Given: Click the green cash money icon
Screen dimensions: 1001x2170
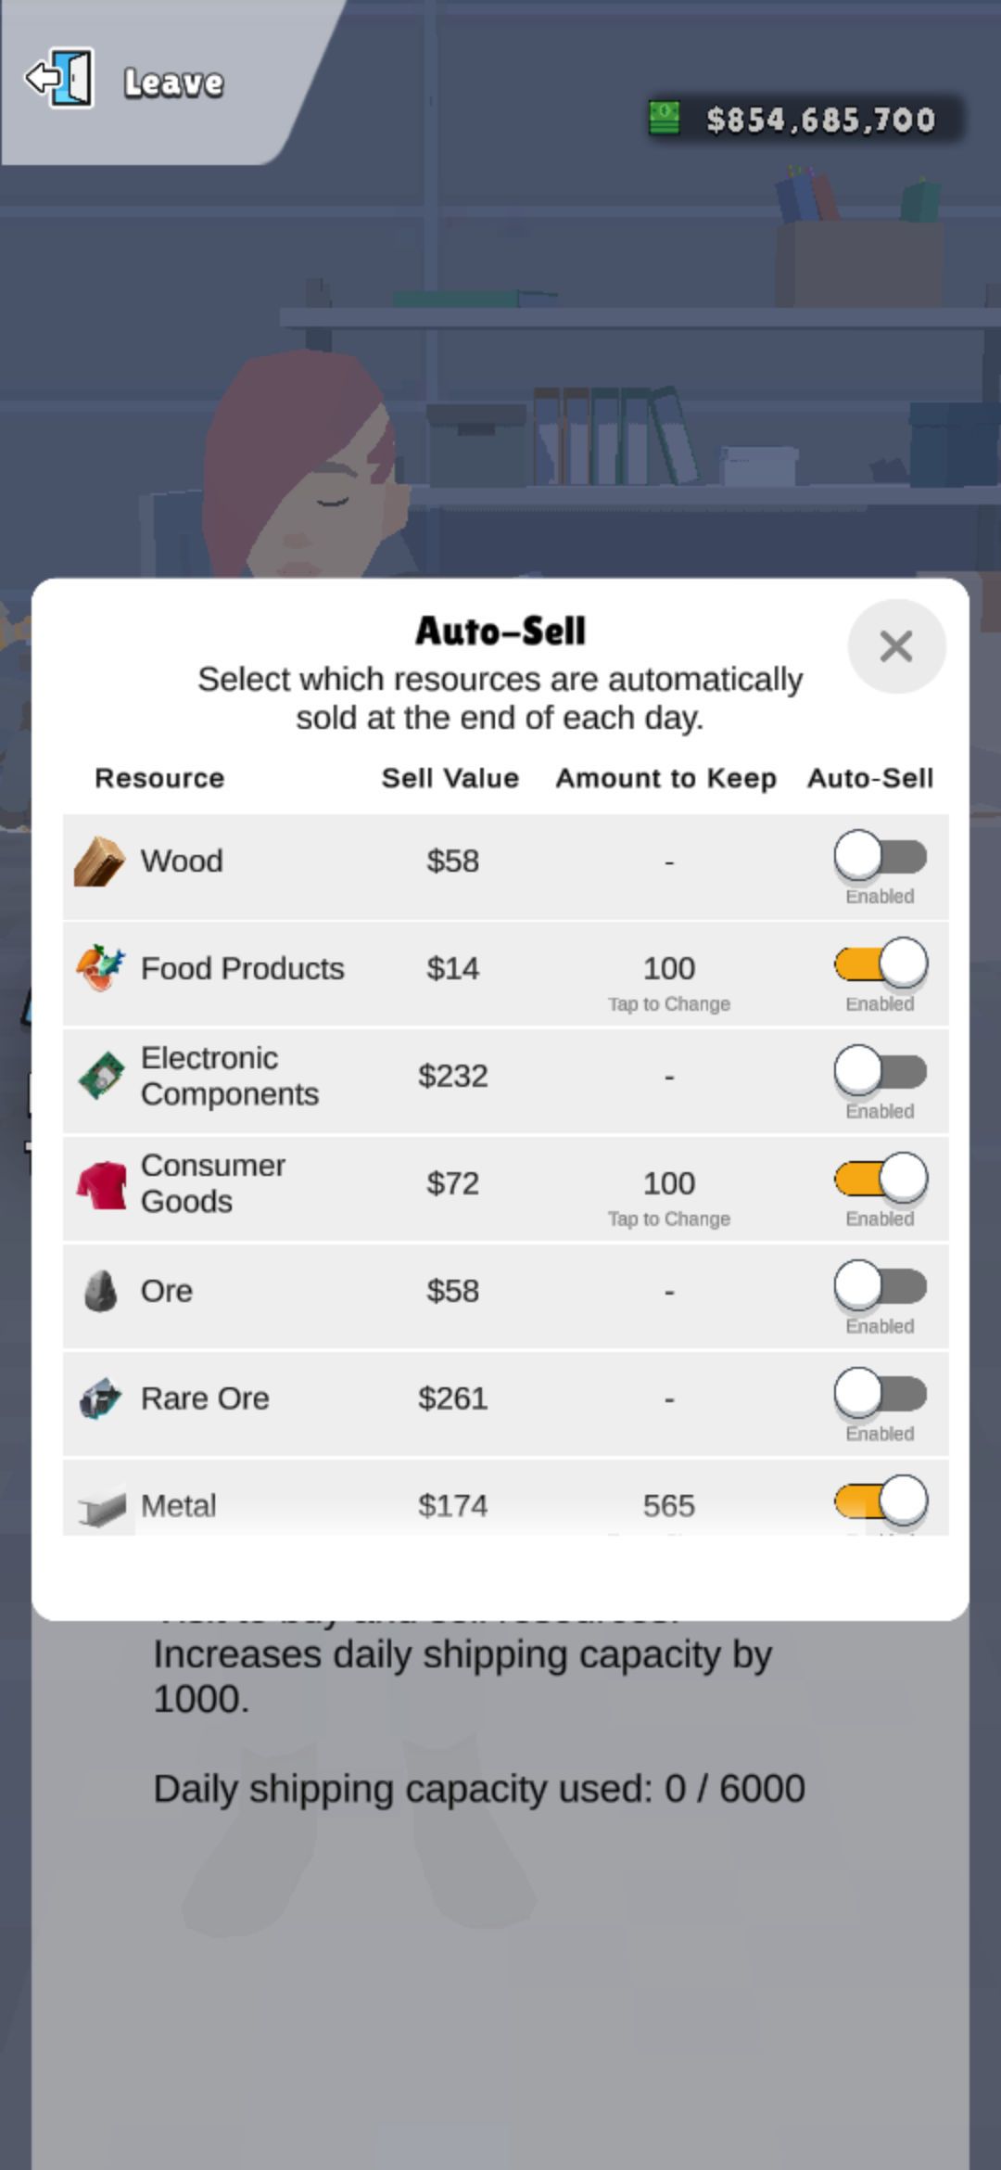Looking at the screenshot, I should [664, 118].
